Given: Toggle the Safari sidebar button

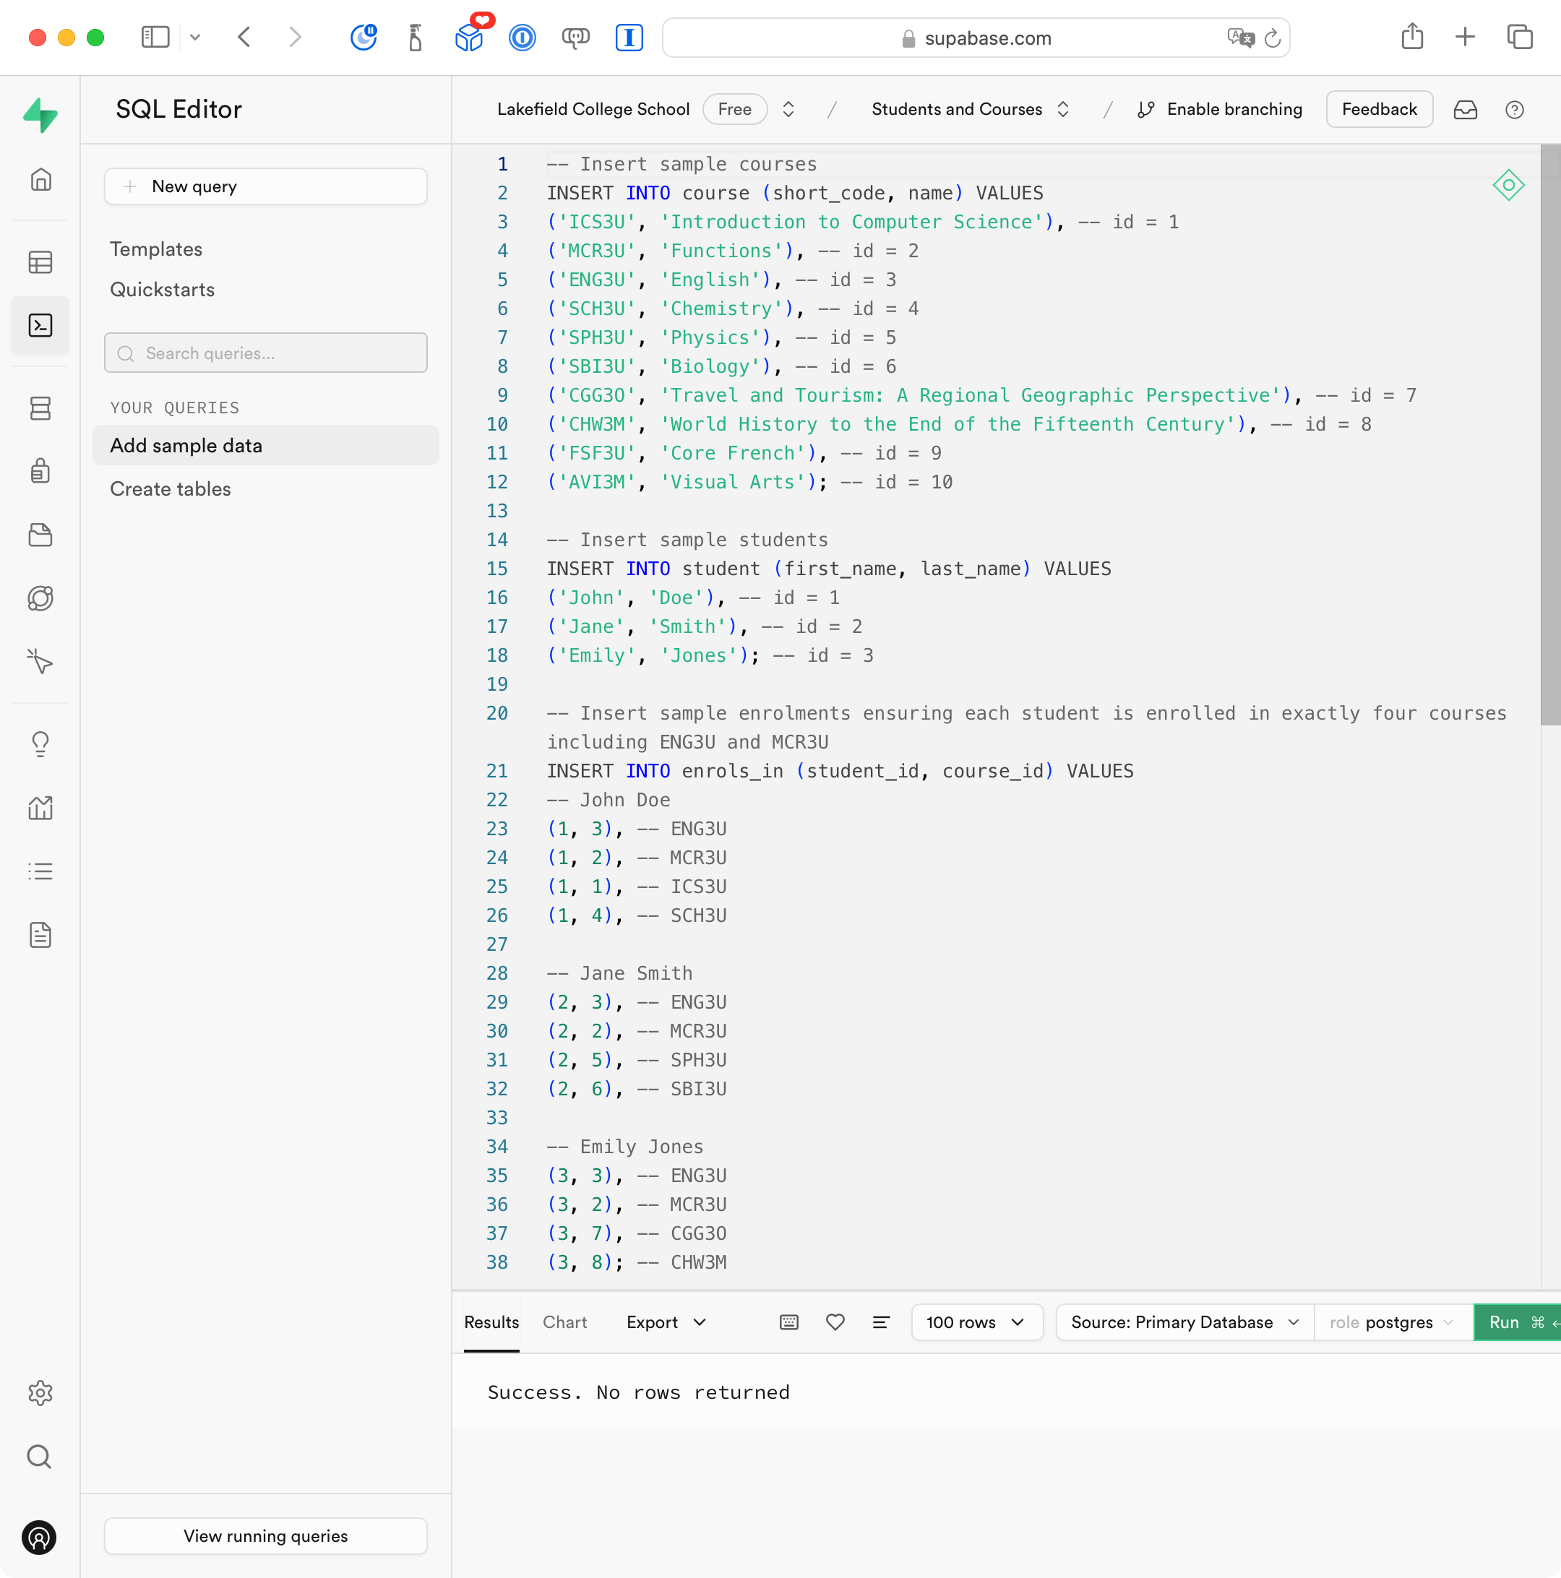Looking at the screenshot, I should click(x=155, y=38).
